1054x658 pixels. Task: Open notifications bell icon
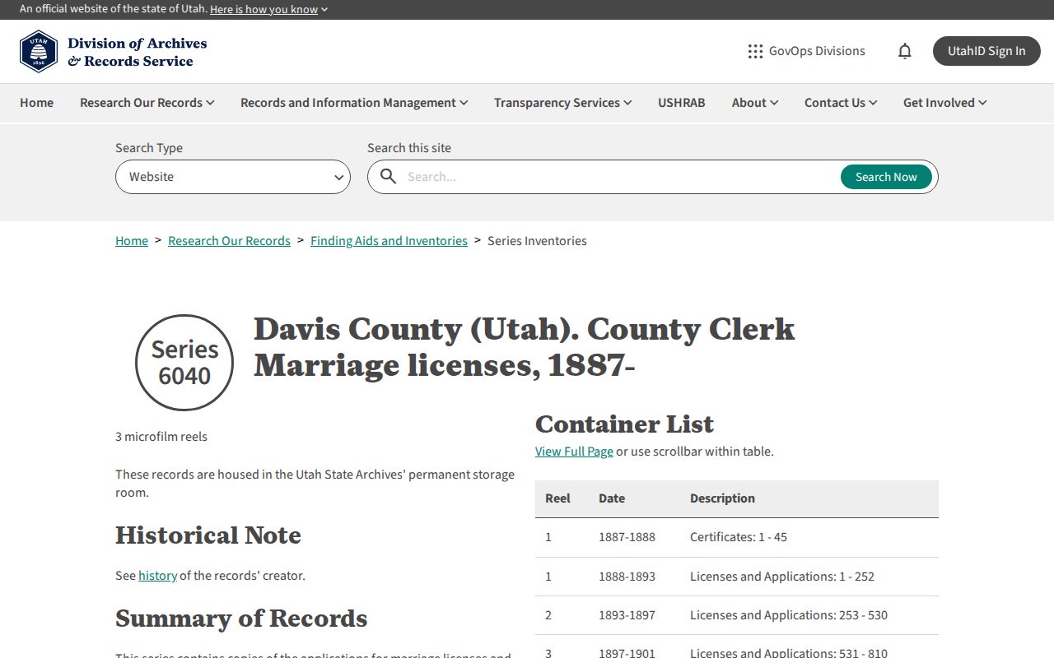[905, 51]
